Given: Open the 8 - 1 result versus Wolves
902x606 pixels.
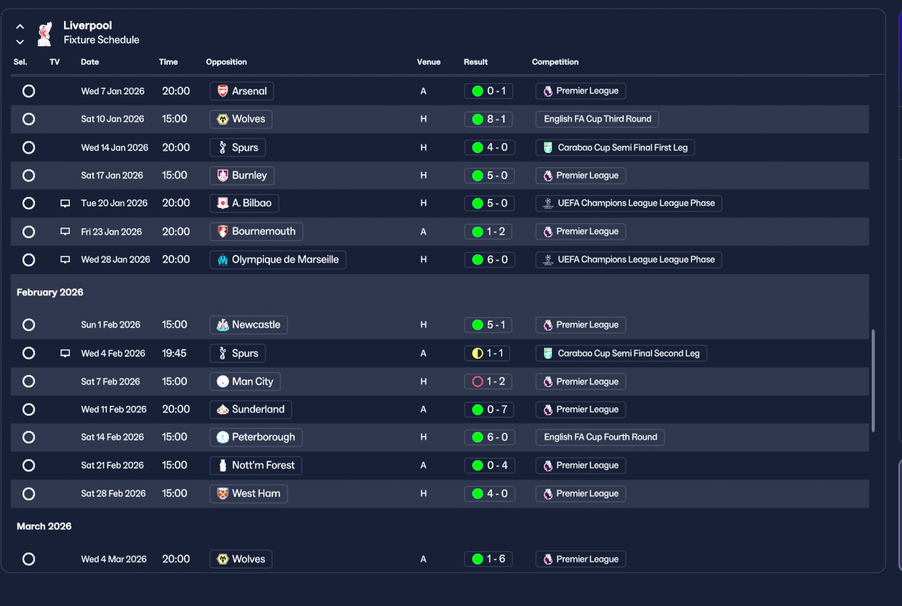Looking at the screenshot, I should pos(489,119).
